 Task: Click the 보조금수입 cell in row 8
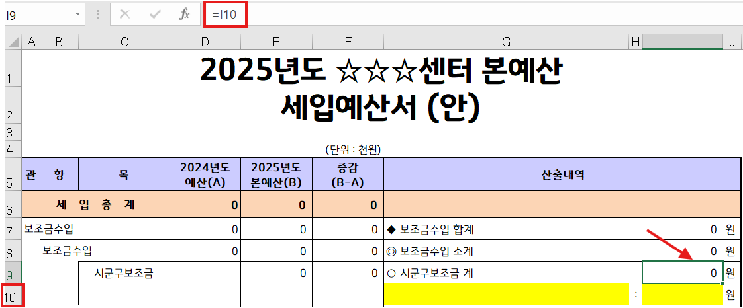point(105,250)
